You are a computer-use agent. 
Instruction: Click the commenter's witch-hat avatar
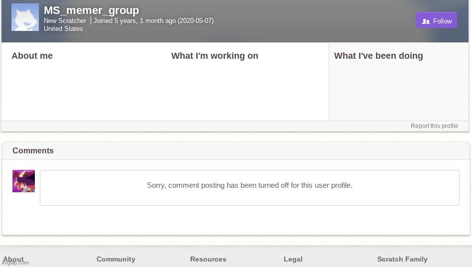pos(23,181)
